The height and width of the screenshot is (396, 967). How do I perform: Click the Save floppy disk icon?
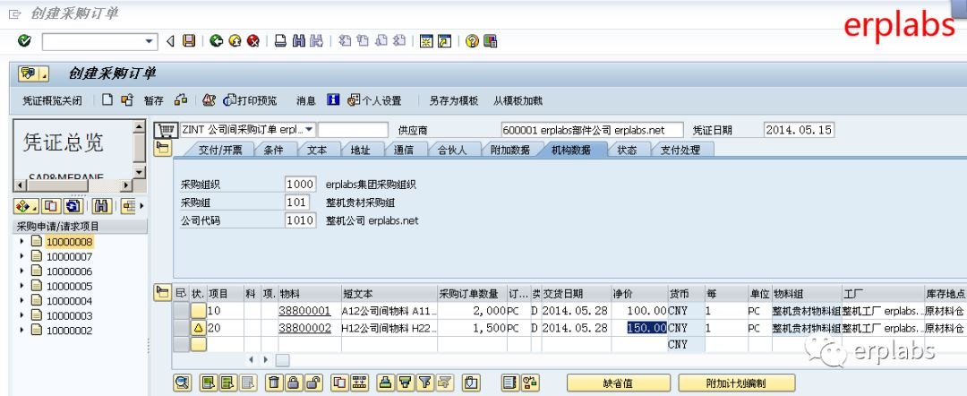coord(189,41)
